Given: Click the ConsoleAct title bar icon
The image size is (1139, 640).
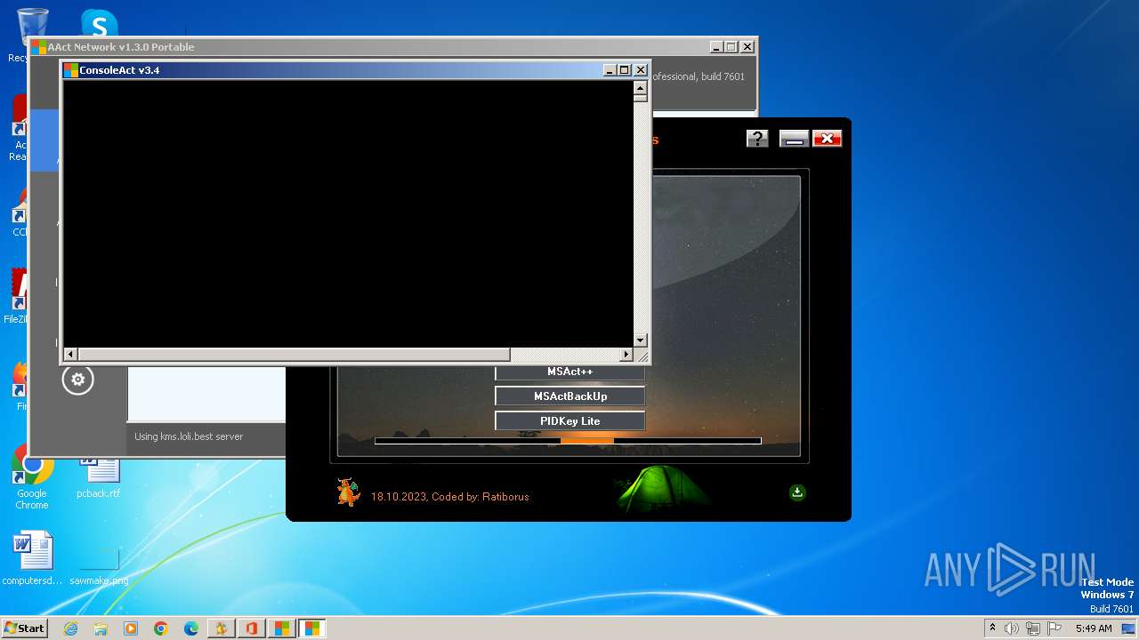Looking at the screenshot, I should (71, 70).
